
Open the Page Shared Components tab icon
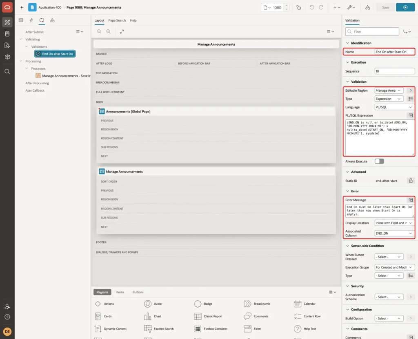click(x=52, y=20)
